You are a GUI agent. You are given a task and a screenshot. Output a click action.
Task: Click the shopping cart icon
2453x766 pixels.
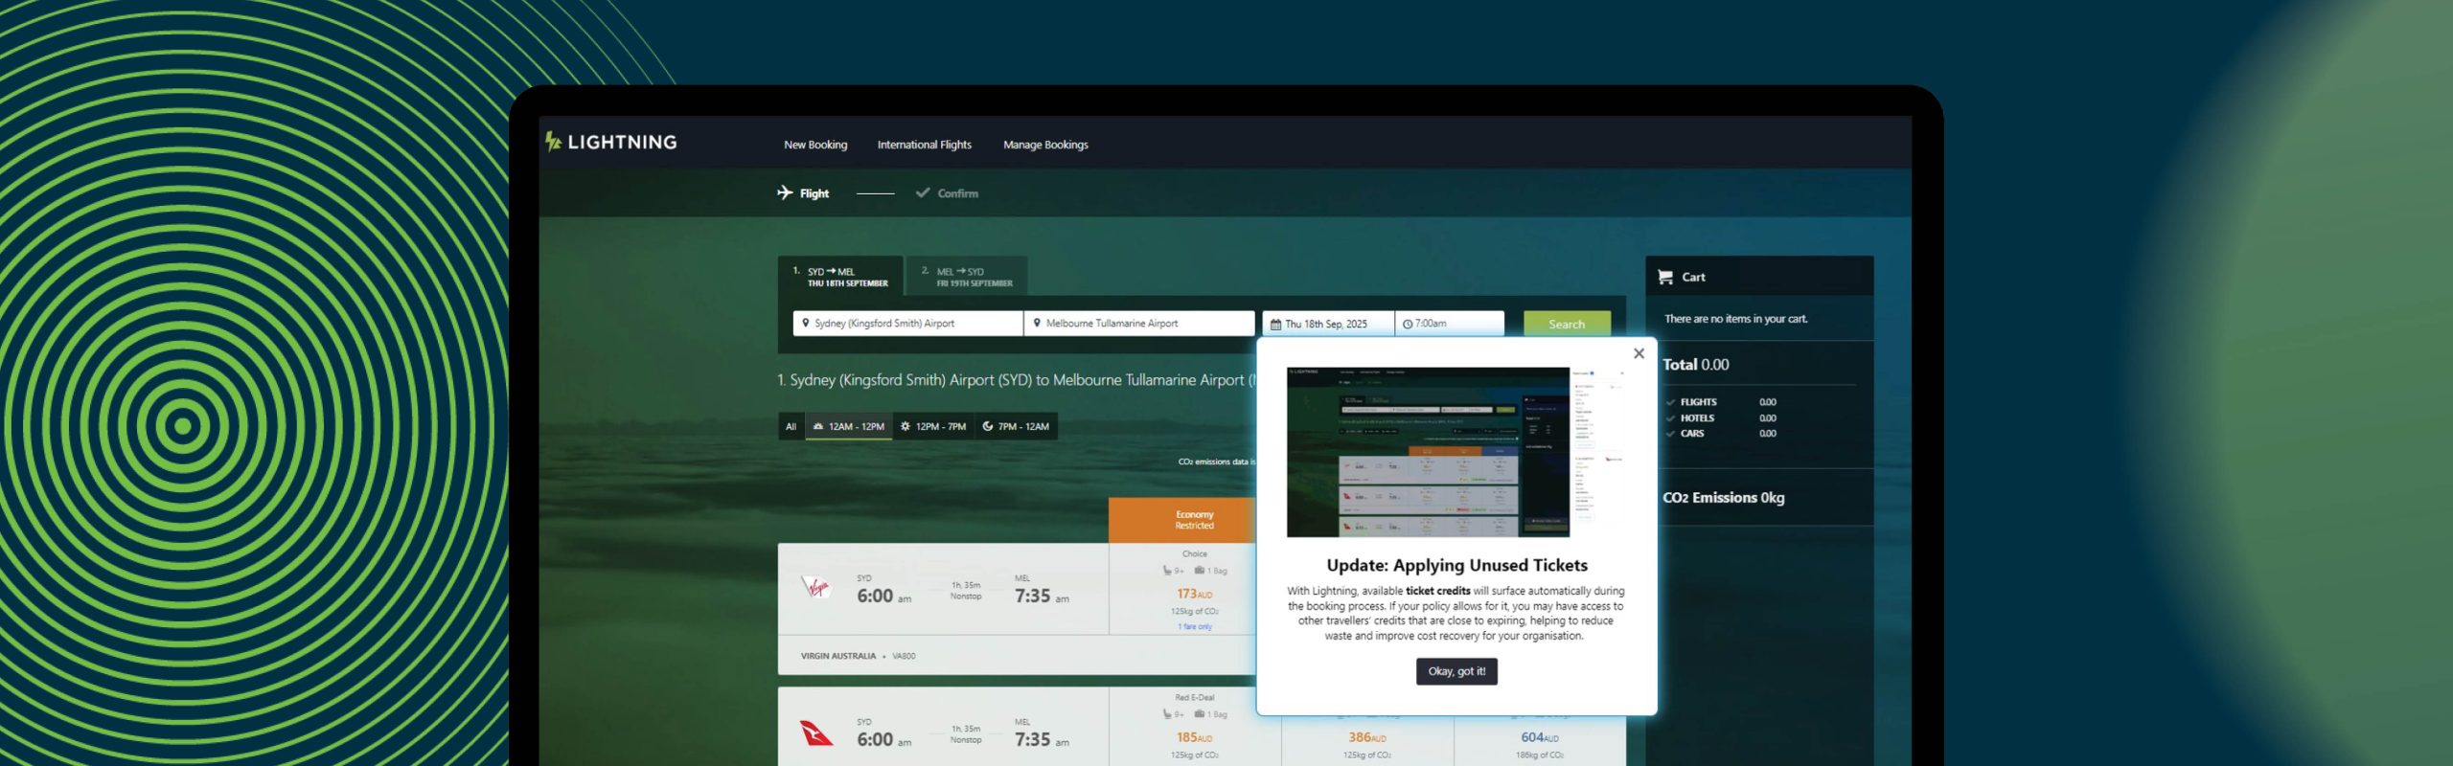[1665, 277]
